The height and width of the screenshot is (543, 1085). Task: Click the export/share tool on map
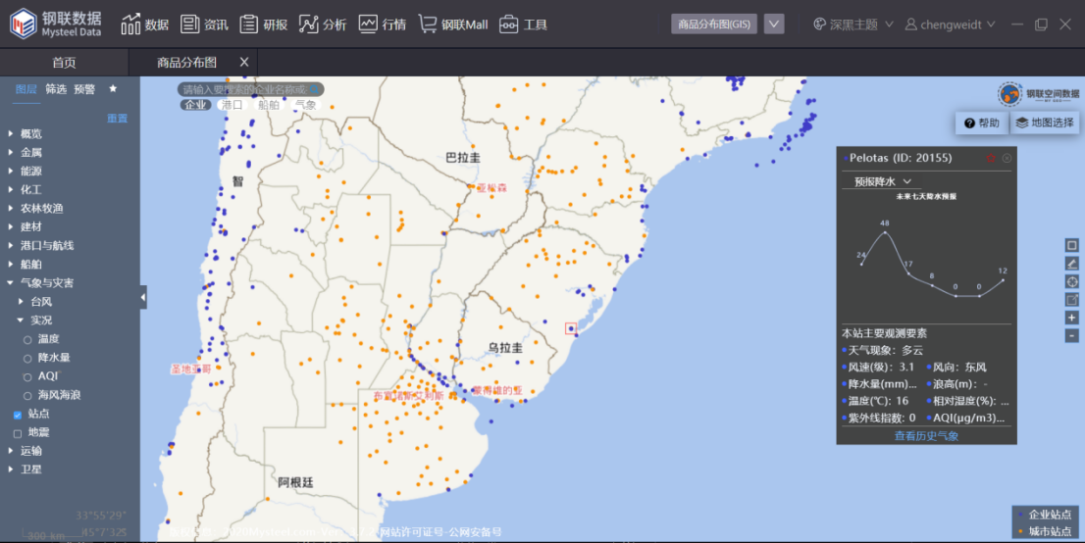[1072, 300]
